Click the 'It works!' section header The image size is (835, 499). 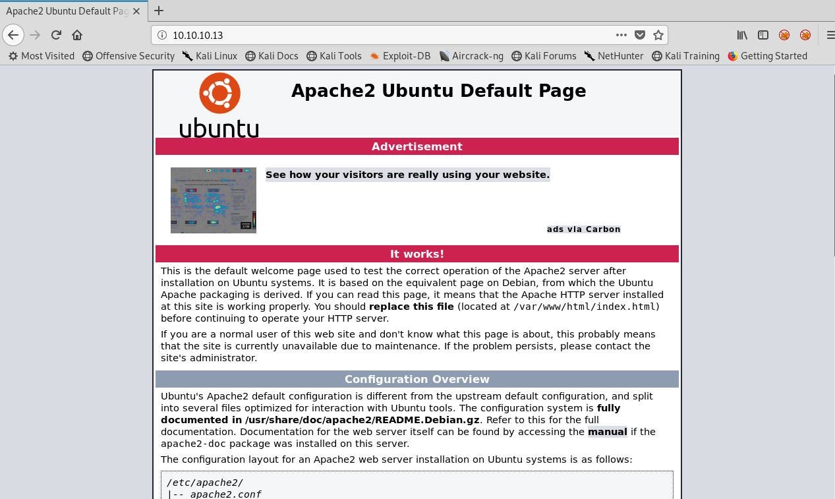(417, 254)
